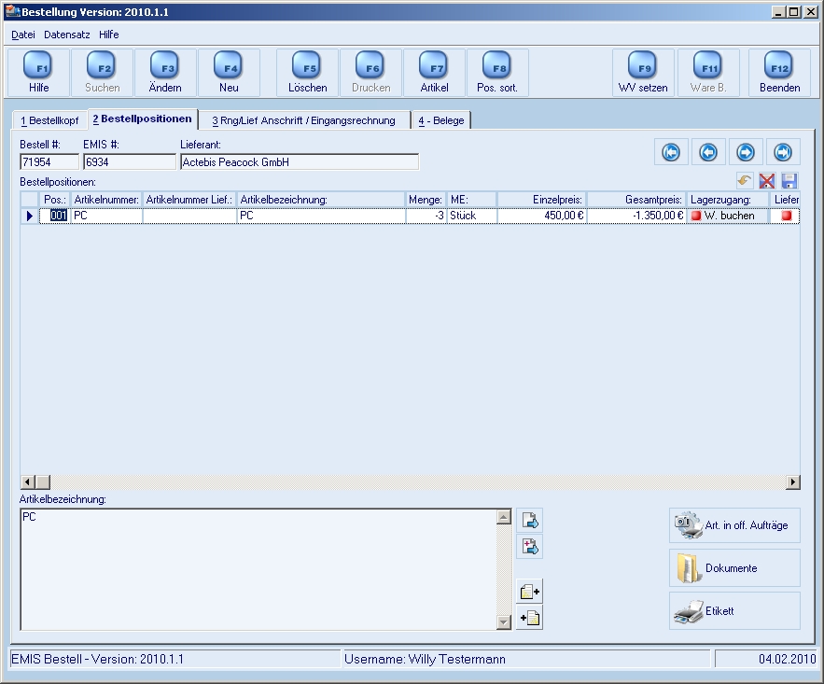Click F9 WV setzen button
Viewport: 824px width, 684px height.
[643, 73]
